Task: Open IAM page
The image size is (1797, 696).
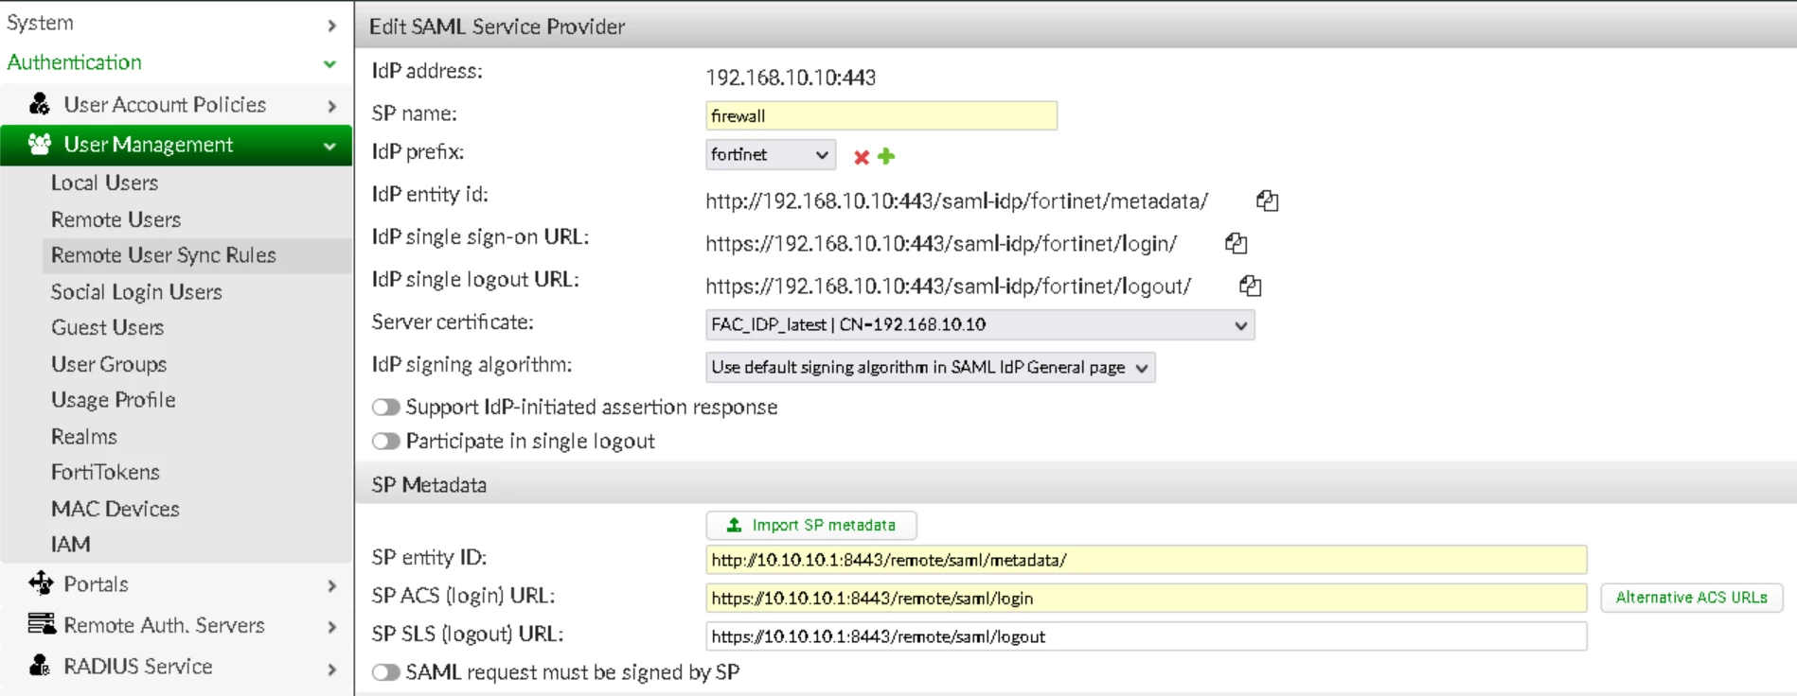Action: click(x=71, y=545)
